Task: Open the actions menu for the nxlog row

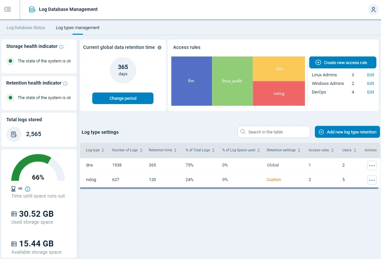Action: point(372,180)
